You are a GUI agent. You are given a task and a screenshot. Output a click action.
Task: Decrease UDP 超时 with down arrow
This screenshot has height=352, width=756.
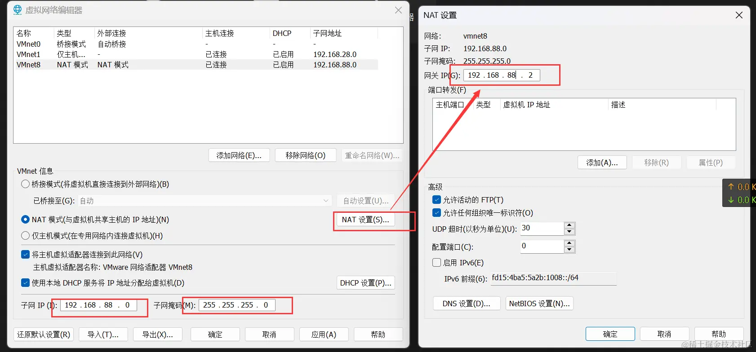point(569,232)
